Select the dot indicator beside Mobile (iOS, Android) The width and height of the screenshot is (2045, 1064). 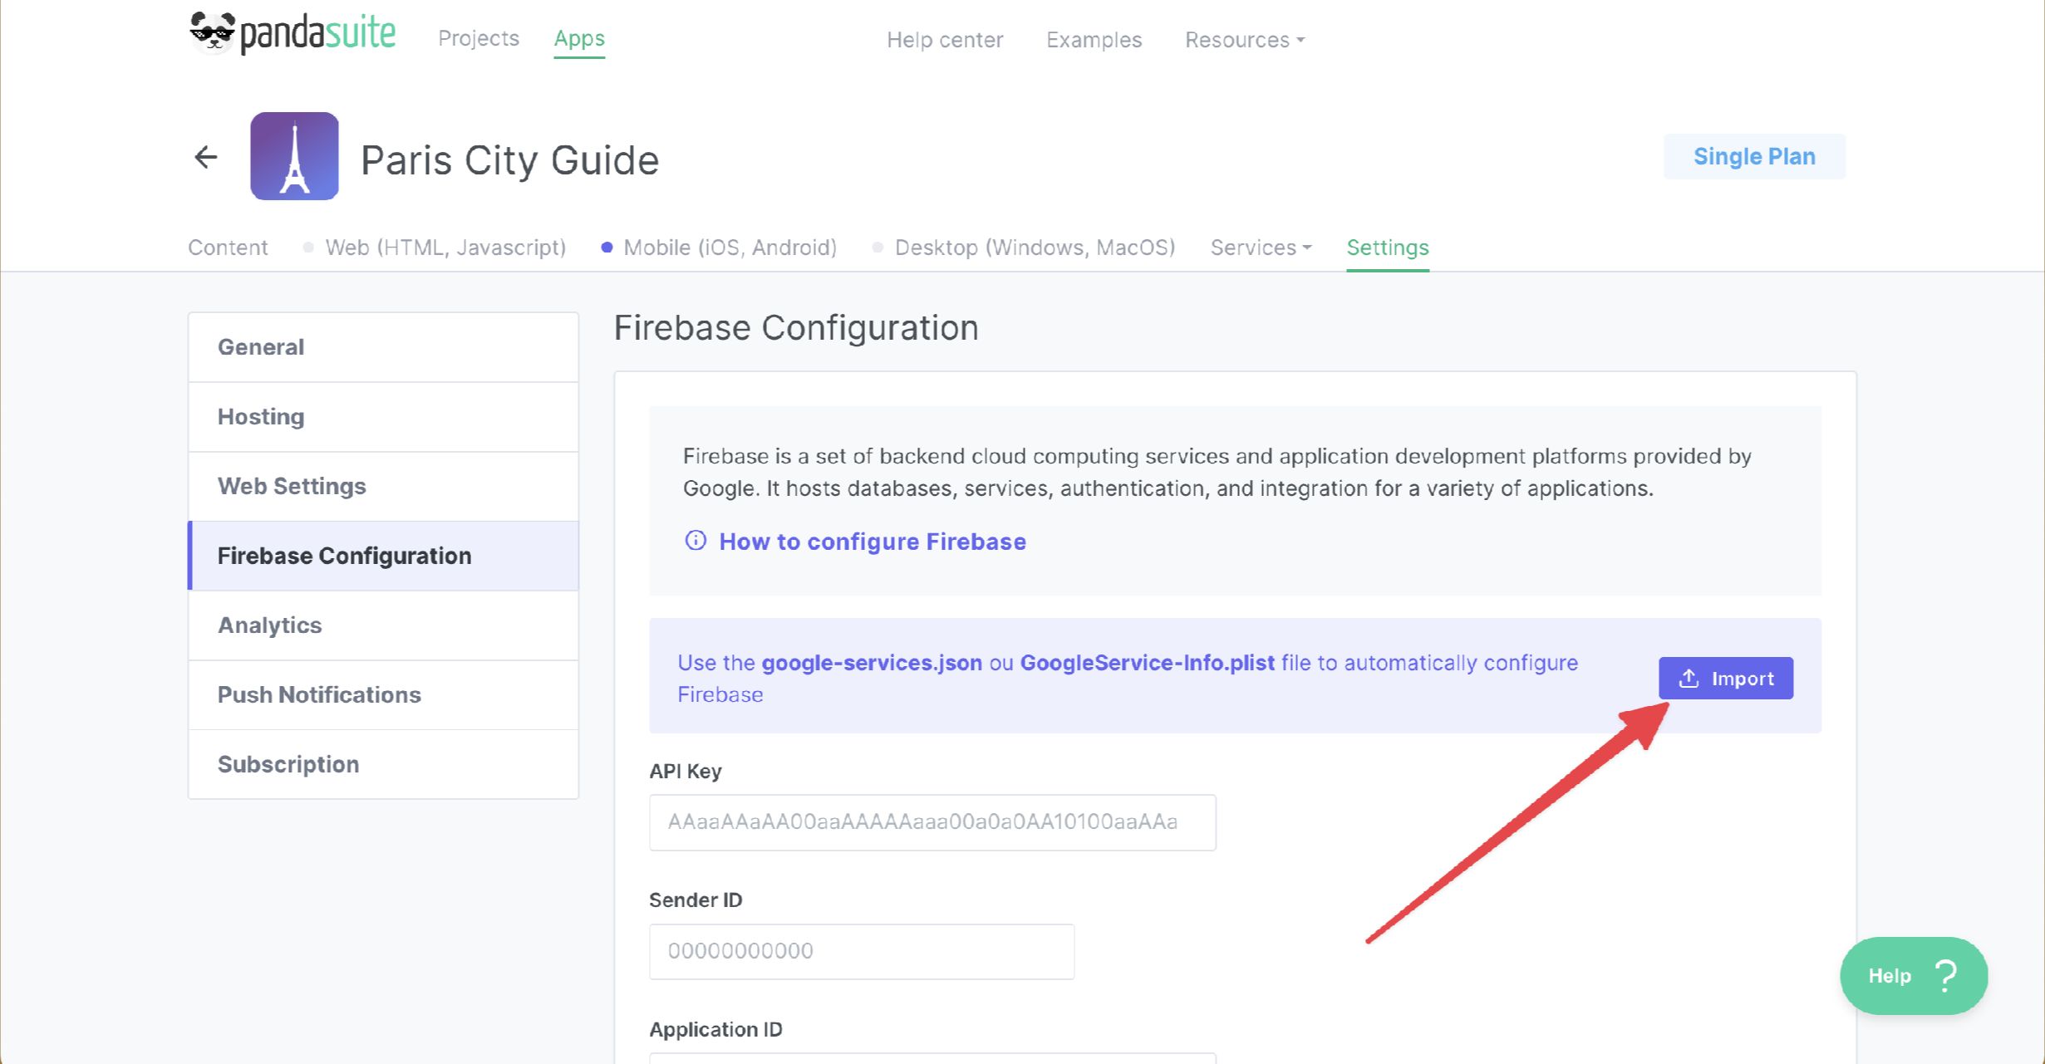pyautogui.click(x=607, y=247)
